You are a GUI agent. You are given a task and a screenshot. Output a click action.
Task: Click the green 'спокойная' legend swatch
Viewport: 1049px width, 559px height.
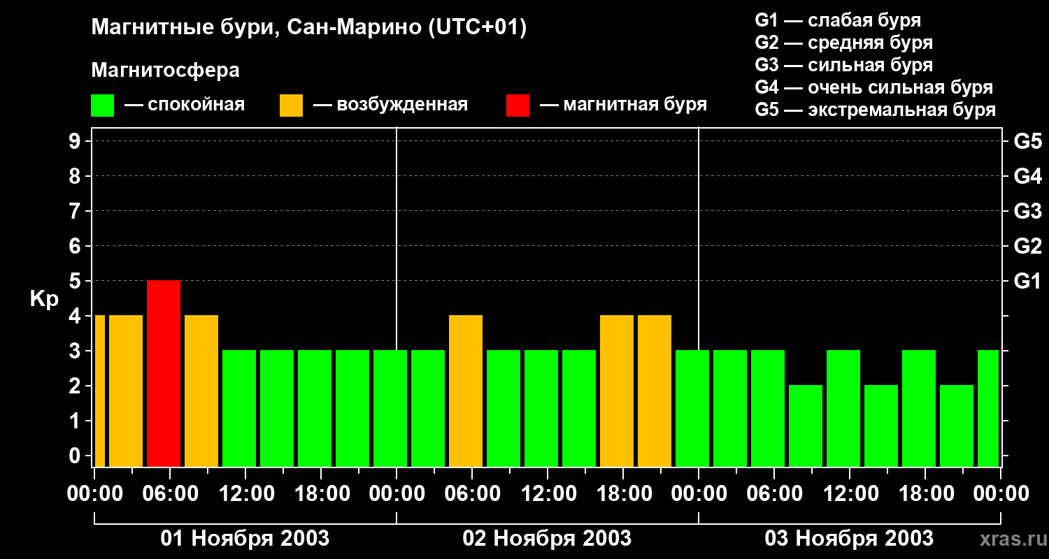[102, 106]
